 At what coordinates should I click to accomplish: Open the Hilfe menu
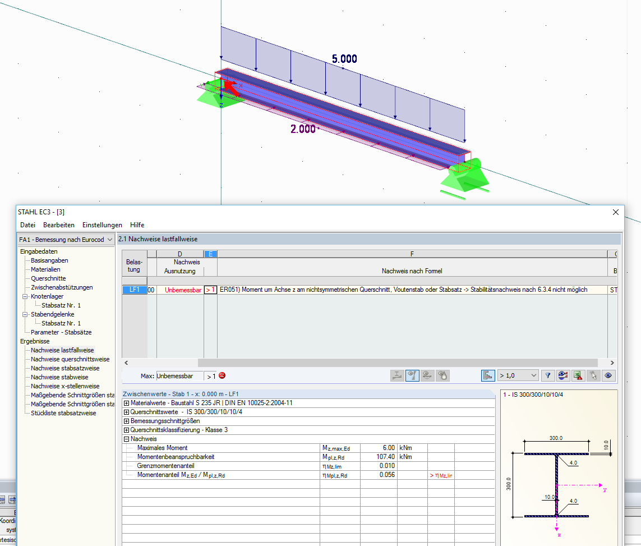click(137, 225)
